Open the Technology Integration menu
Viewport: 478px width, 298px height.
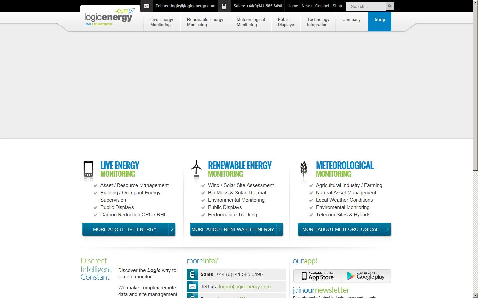[317, 22]
